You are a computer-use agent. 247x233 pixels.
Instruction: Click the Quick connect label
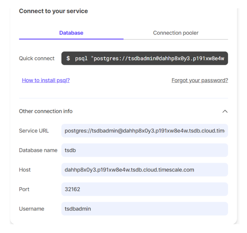37,59
